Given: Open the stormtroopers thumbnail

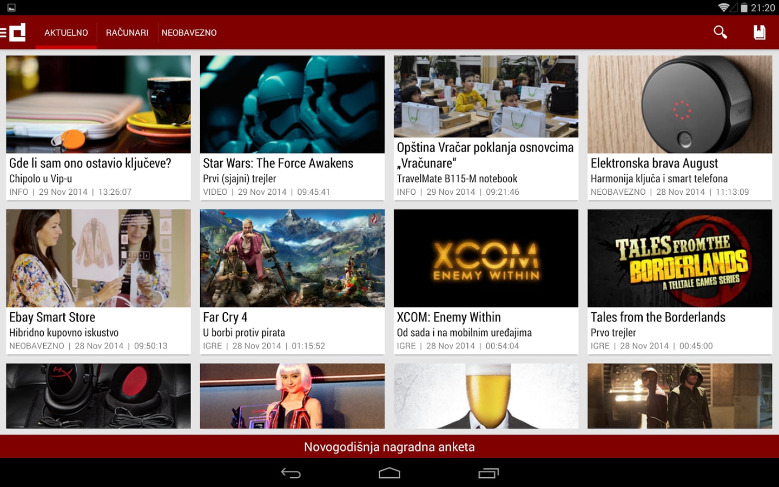Looking at the screenshot, I should click(292, 104).
